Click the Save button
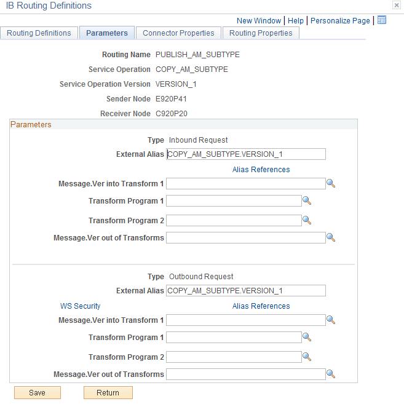 point(38,393)
